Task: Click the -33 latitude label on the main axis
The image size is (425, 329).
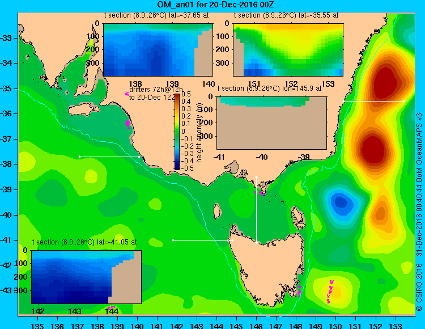Action: (6, 38)
